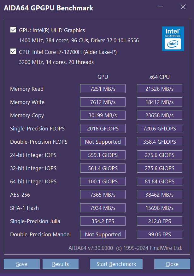The height and width of the screenshot is (276, 194).
Task: Uncheck the GPU Intel UHD Graphics checkbox
Action: coord(13,30)
